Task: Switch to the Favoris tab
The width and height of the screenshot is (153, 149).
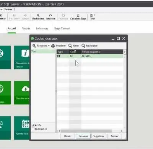Action: click(x=26, y=28)
